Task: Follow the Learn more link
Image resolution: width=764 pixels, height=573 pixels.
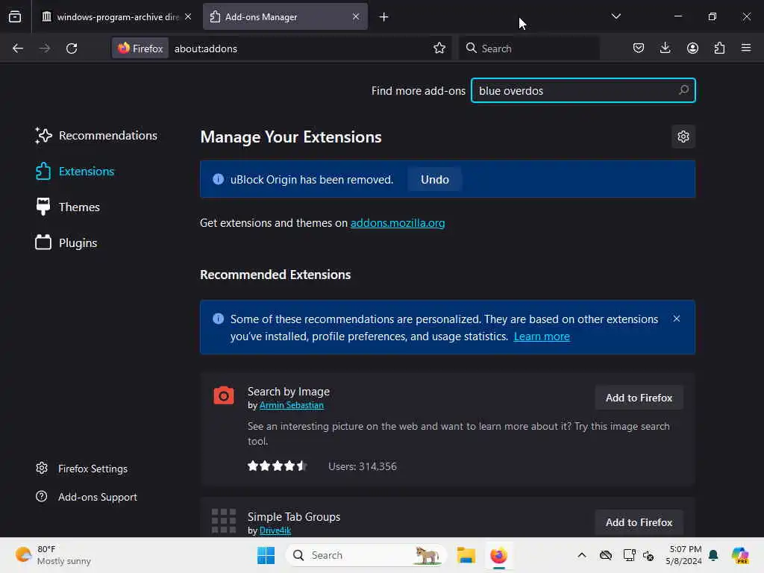Action: click(x=542, y=336)
